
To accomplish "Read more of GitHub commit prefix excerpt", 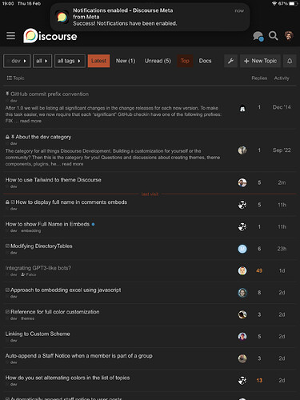I will (x=30, y=121).
